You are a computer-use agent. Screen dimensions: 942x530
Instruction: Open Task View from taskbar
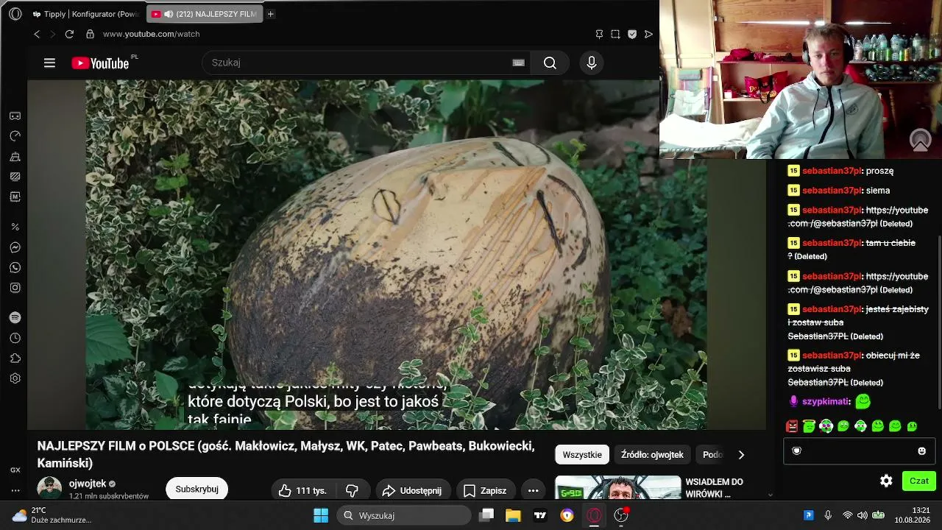point(486,515)
